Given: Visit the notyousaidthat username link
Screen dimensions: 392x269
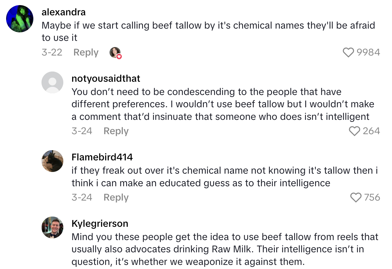Looking at the screenshot, I should pyautogui.click(x=106, y=79).
